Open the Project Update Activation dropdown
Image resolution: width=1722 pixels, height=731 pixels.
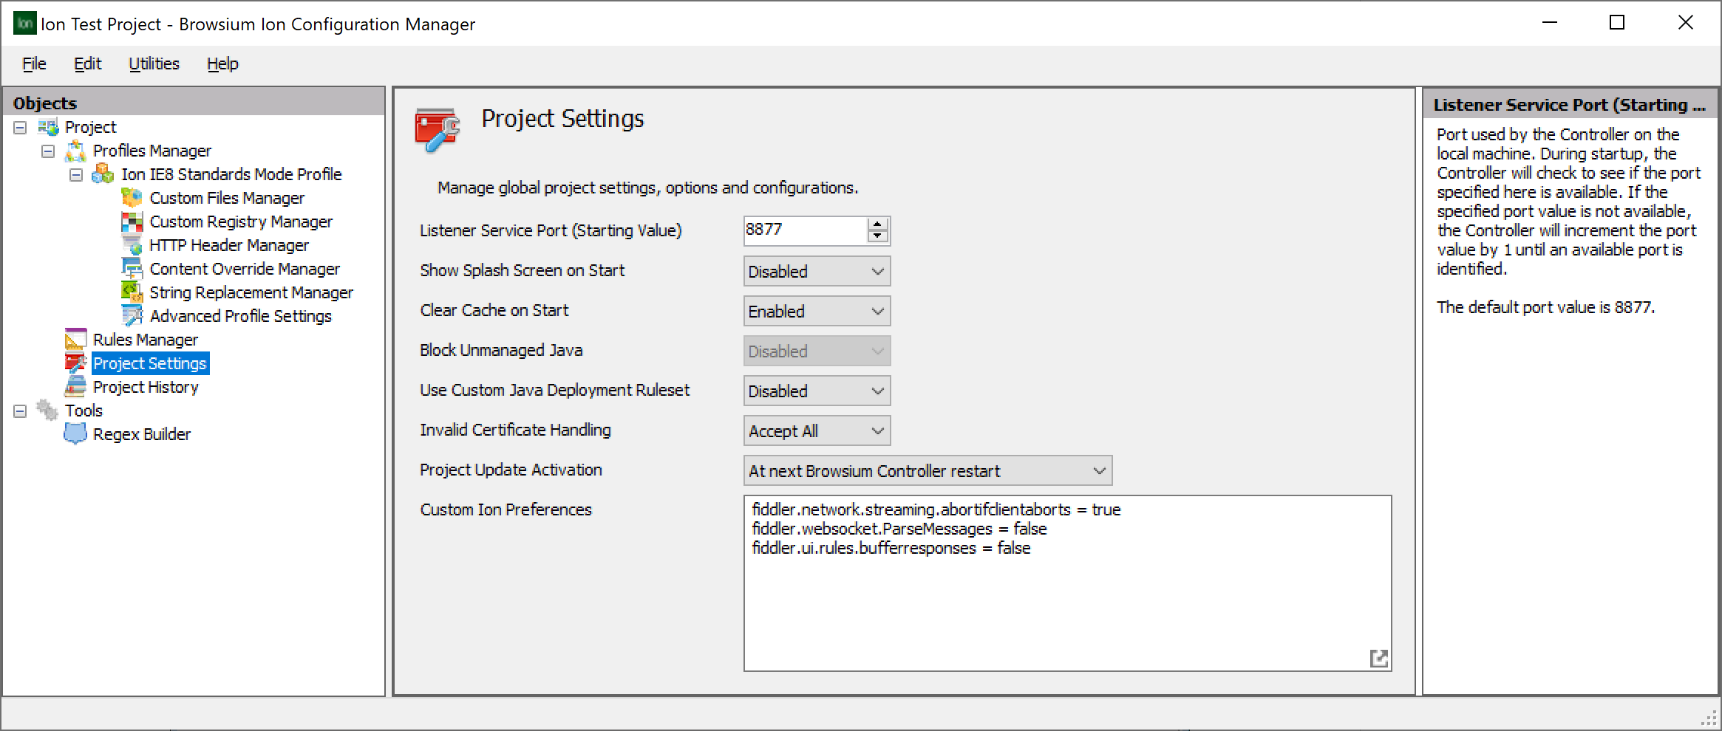[x=926, y=470]
